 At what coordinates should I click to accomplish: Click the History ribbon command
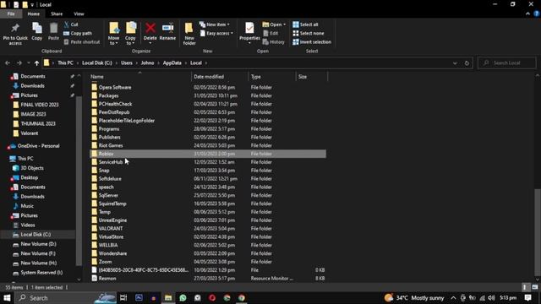[x=274, y=42]
